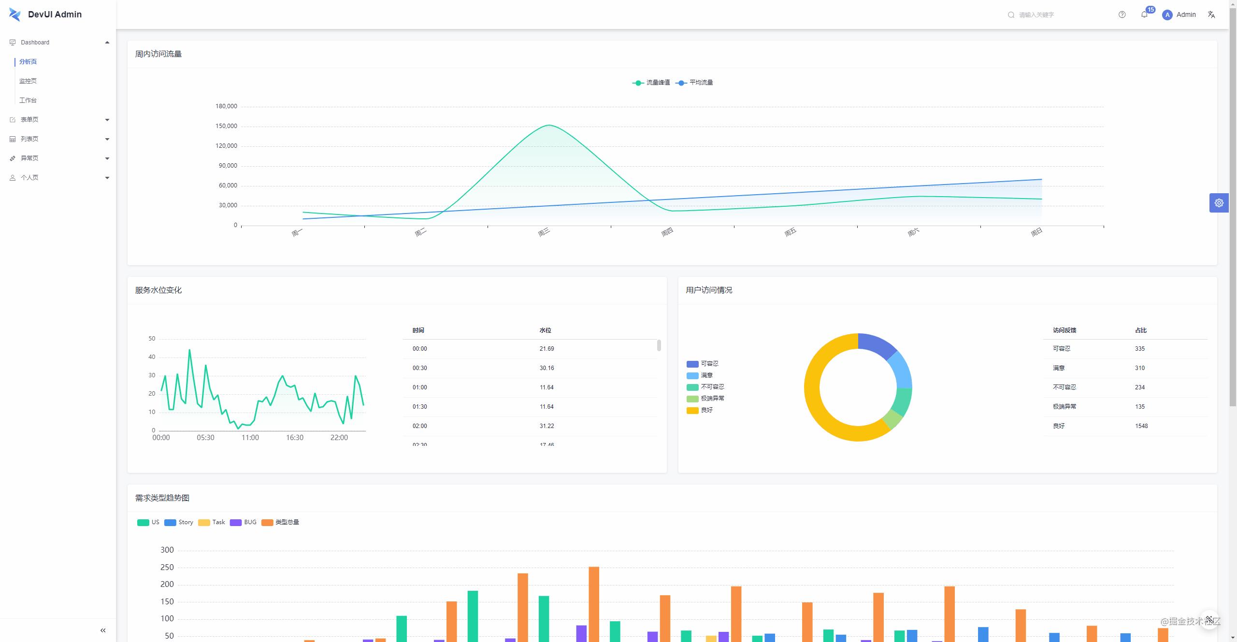Toggle 可容忍 in donut chart legend

[703, 364]
